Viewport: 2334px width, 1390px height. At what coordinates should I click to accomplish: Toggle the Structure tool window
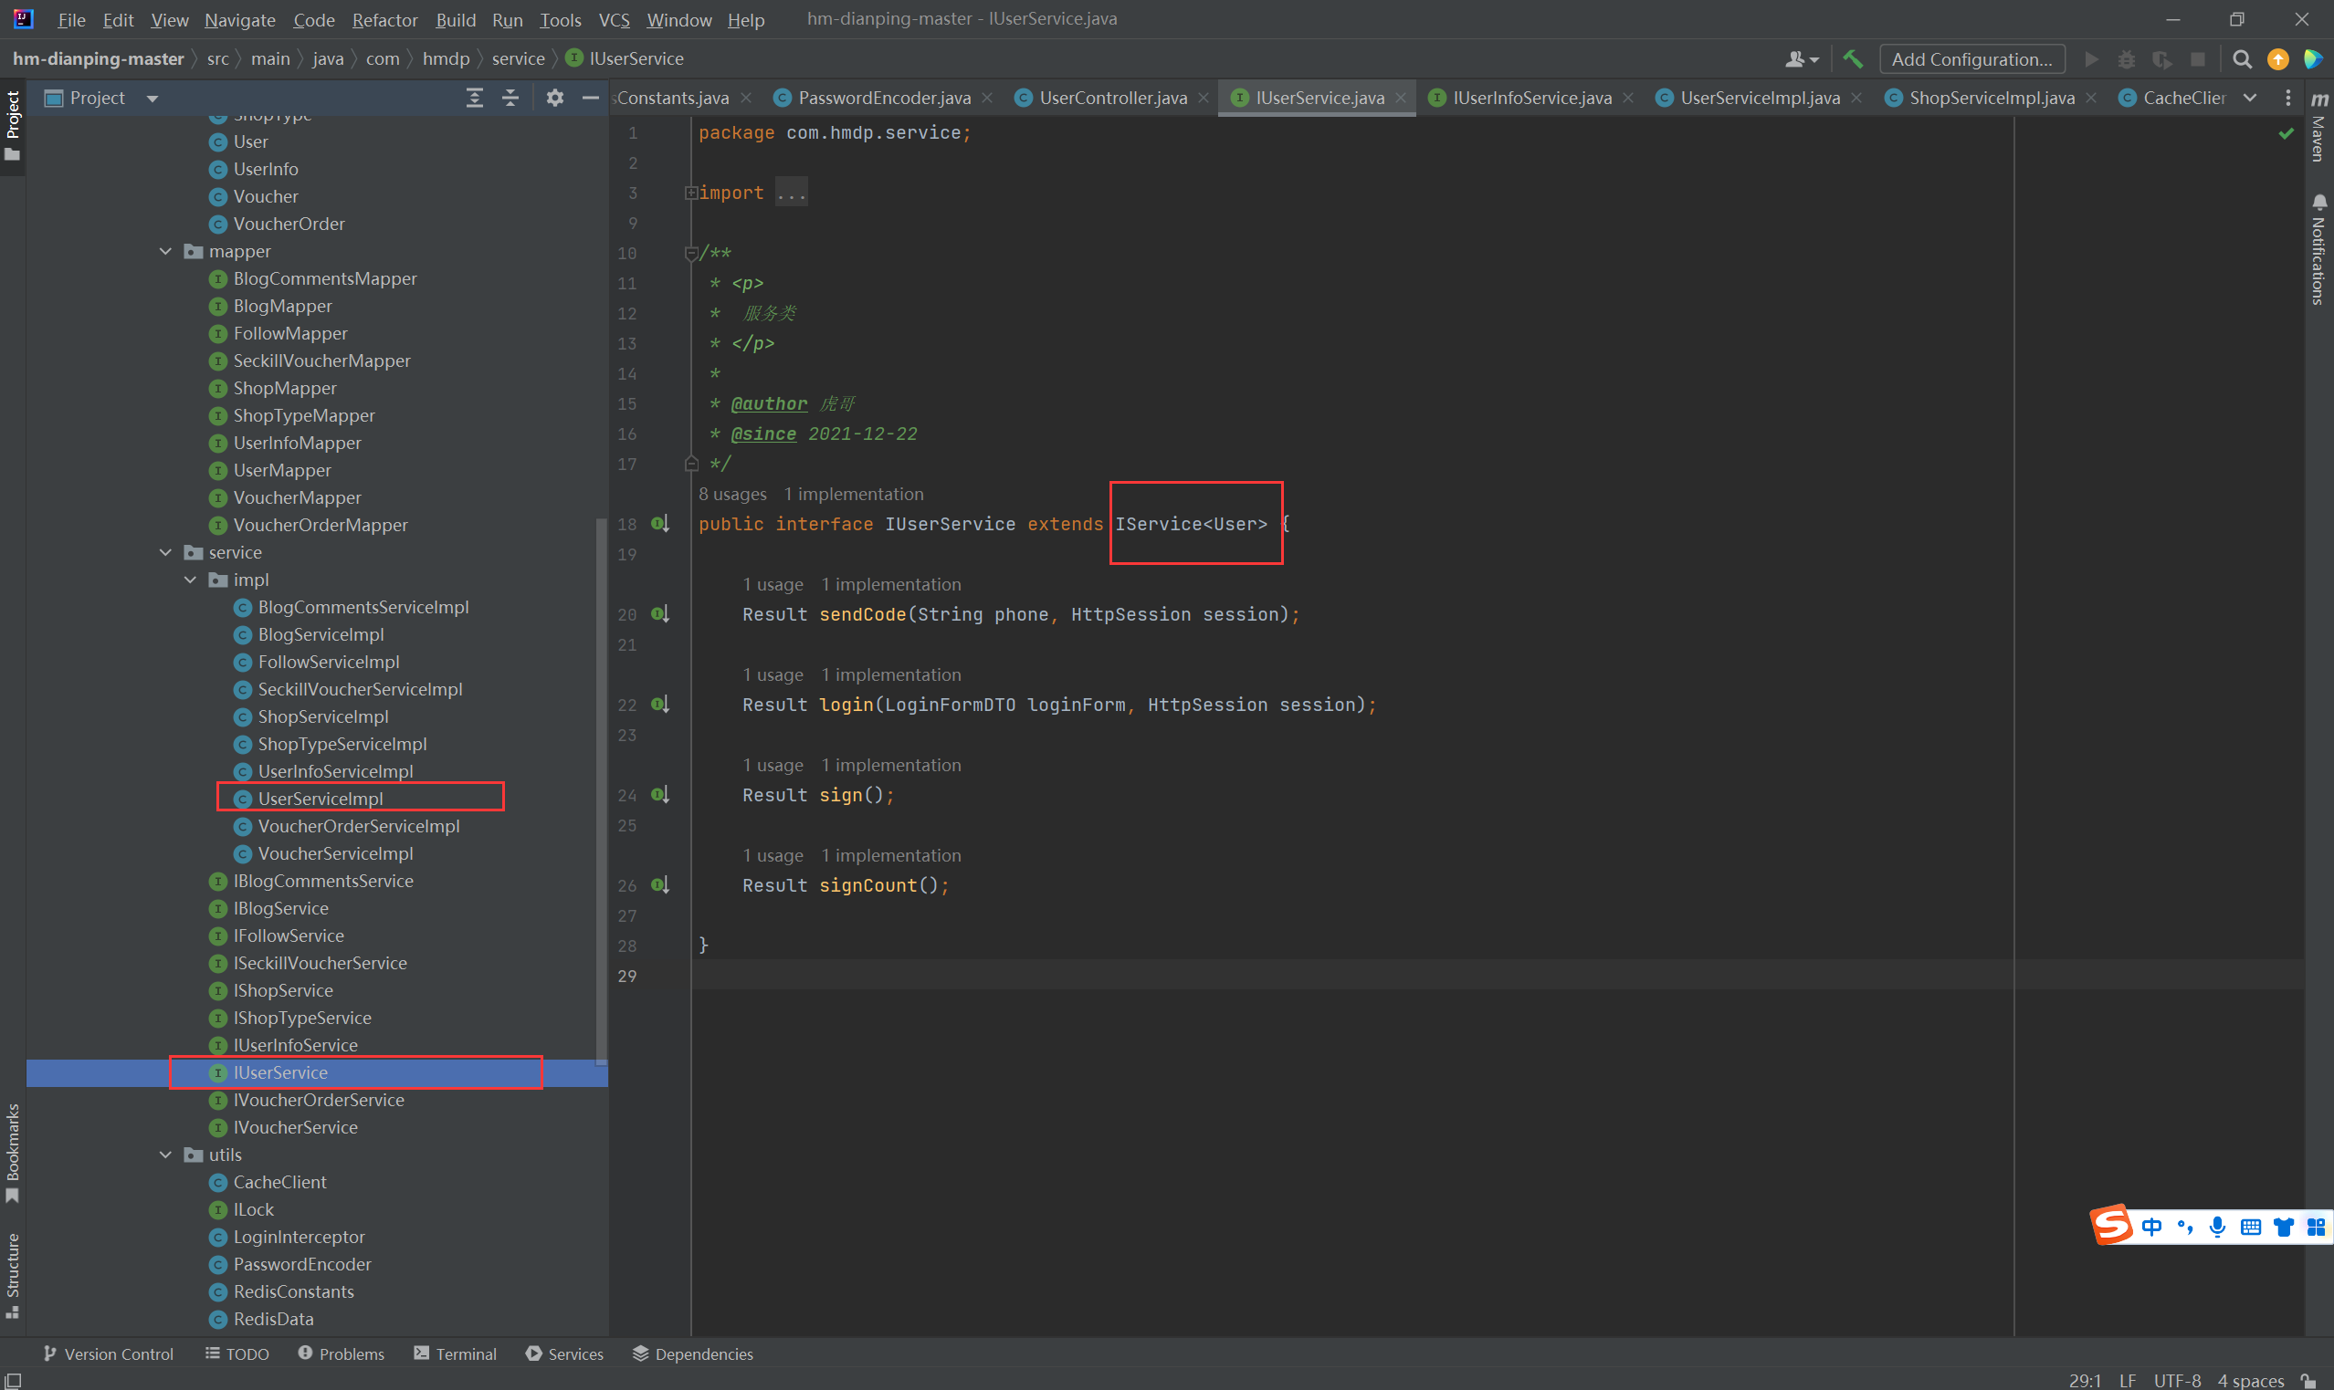[12, 1274]
